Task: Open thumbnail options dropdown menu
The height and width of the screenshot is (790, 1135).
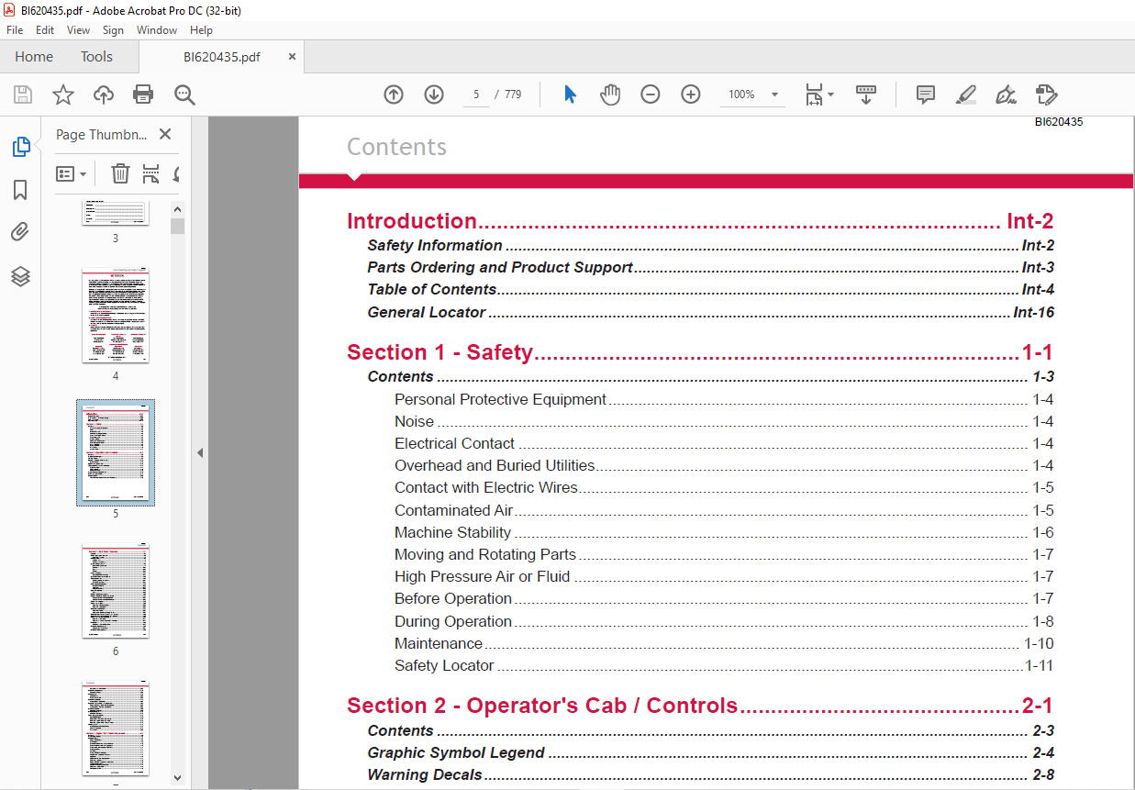Action: click(72, 173)
